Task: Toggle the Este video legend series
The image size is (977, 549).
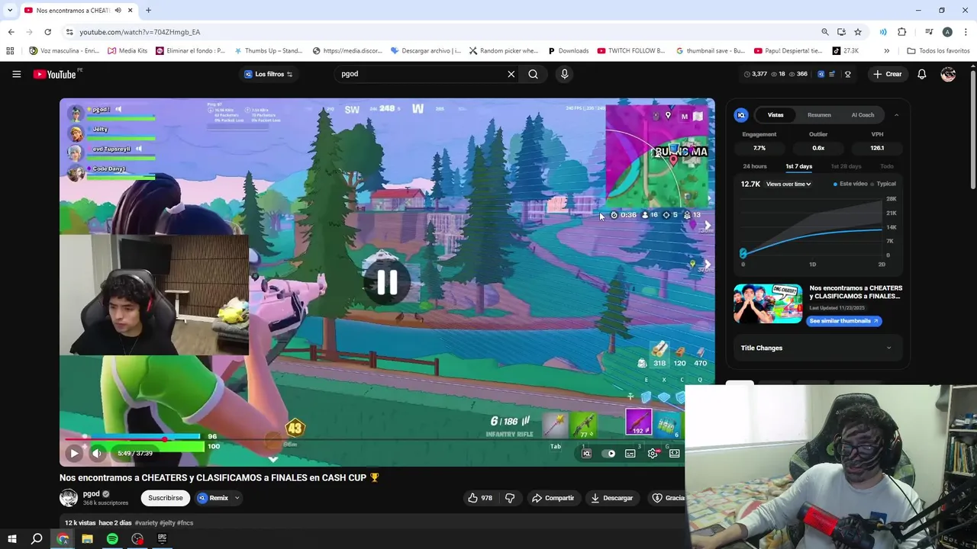Action: 850,184
